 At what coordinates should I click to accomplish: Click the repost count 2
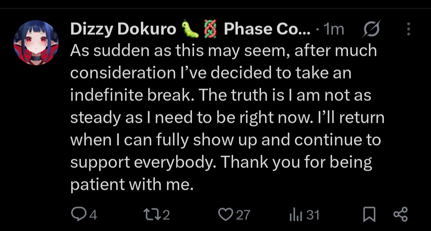pyautogui.click(x=166, y=215)
